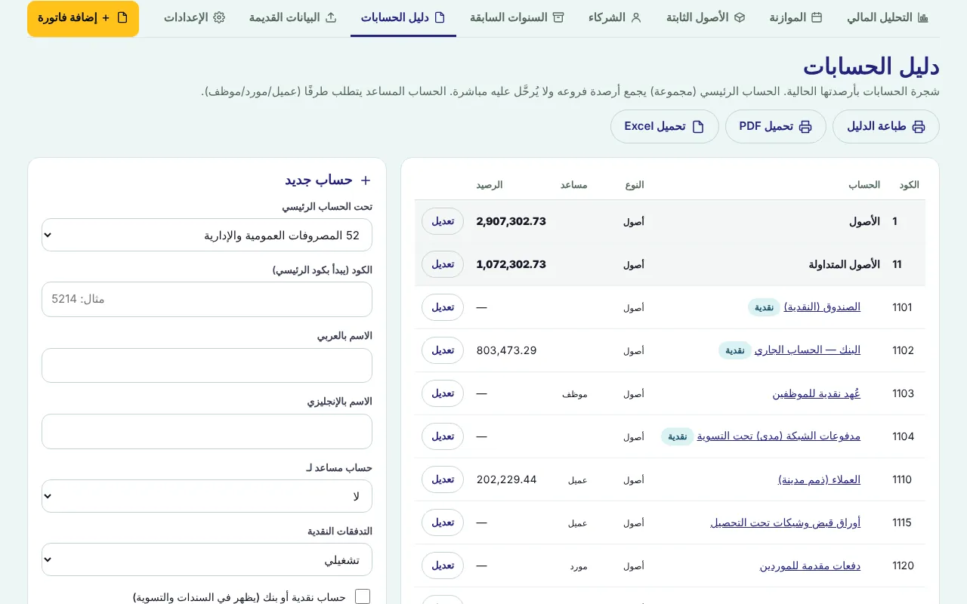Click the upload icon of البيانات القديمة

(331, 17)
